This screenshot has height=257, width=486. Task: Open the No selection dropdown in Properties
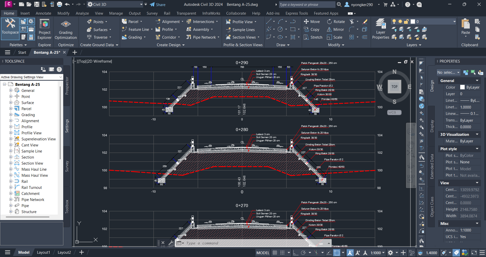coord(448,72)
